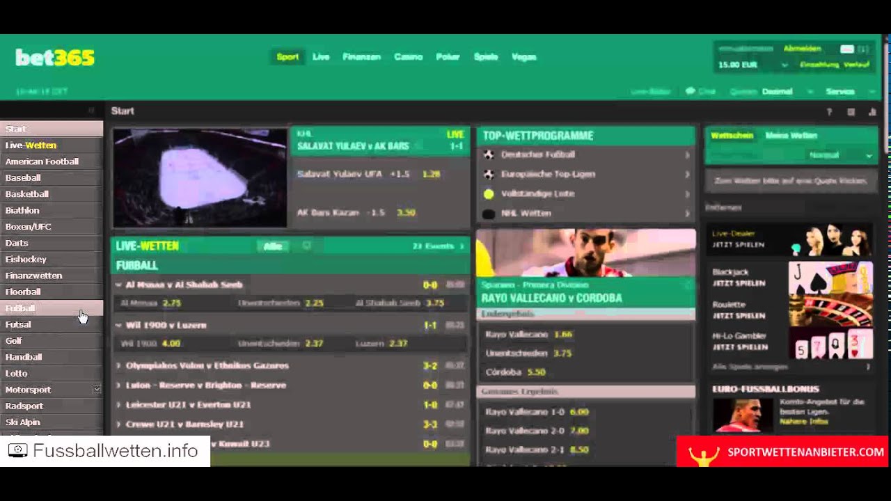Viewport: 891px width, 501px height.
Task: Pick Rayo Vallecano 1-0 odds 6.00
Action: (579, 412)
